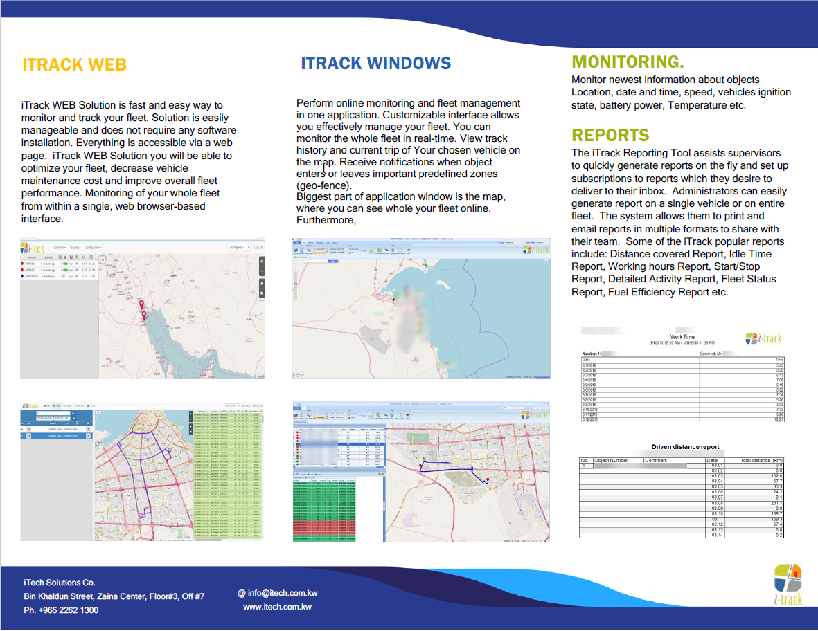Open the www.itech.com.kw website link
818x631 pixels.
tap(278, 607)
